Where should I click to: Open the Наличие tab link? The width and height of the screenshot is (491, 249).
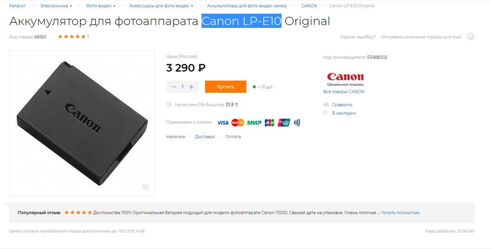click(x=176, y=137)
